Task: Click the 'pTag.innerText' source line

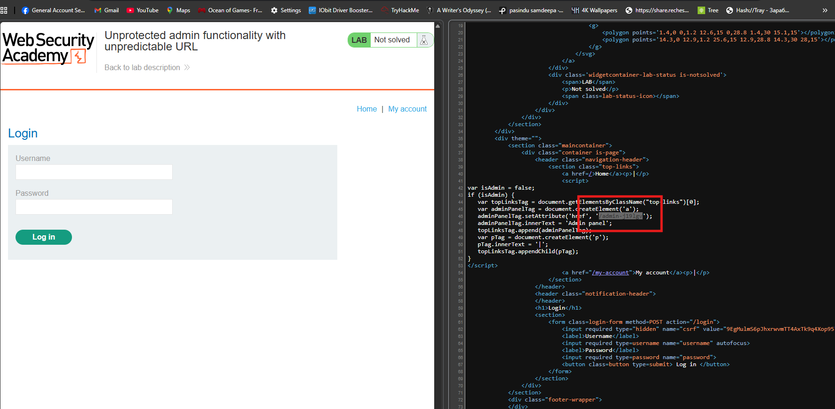Action: point(513,244)
